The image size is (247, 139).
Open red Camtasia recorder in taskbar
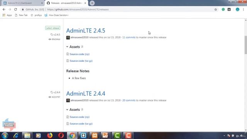coord(128,136)
